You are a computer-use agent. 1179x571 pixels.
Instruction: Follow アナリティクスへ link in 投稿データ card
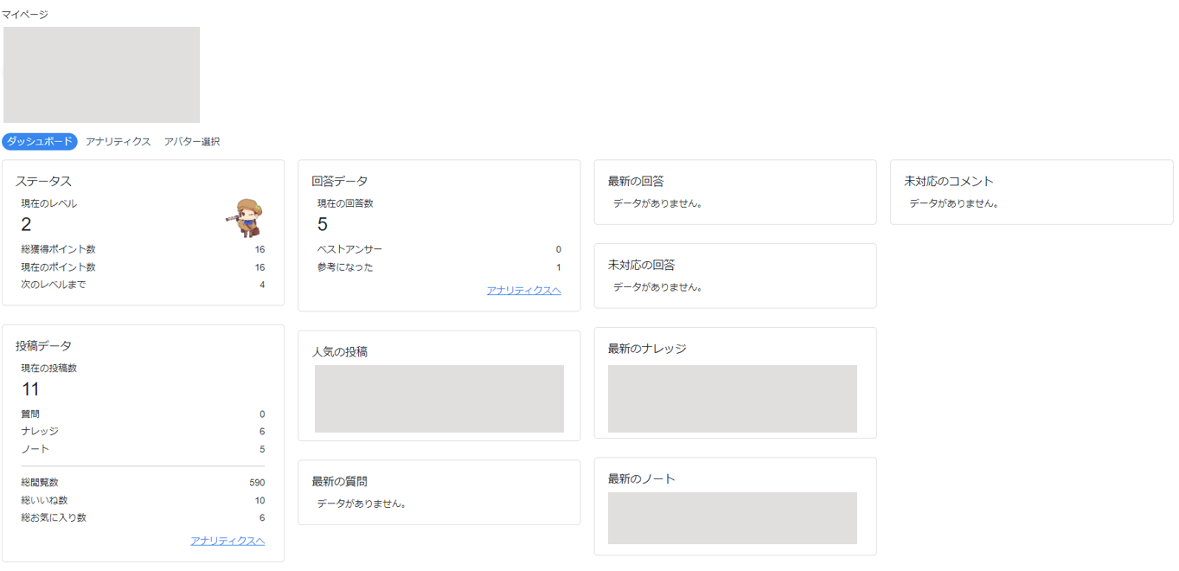click(x=227, y=542)
